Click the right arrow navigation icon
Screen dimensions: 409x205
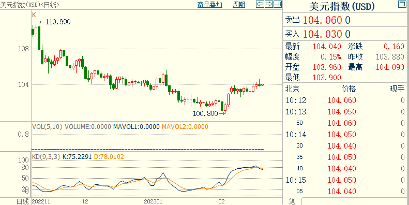(269, 4)
